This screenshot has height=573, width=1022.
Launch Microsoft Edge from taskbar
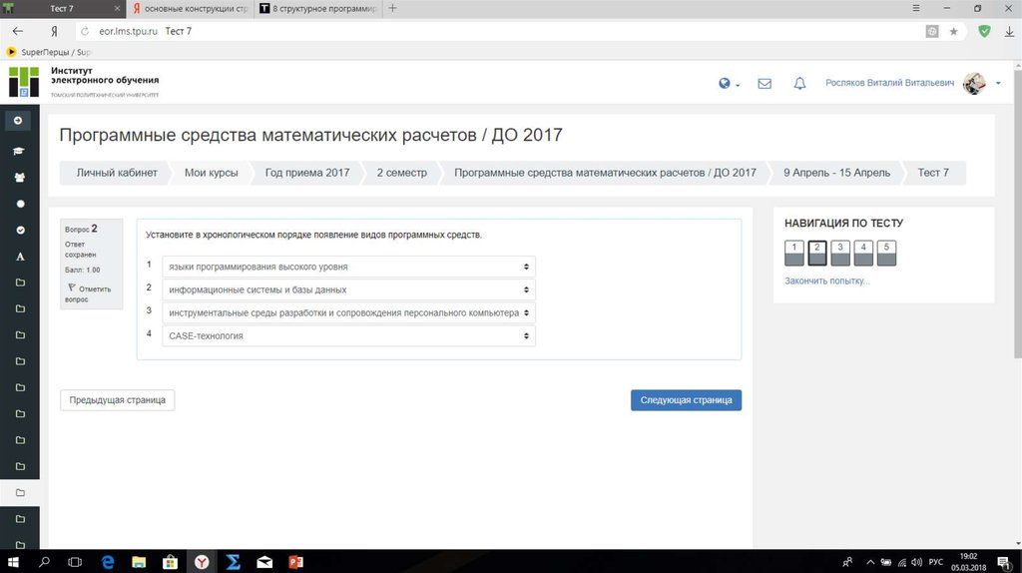point(108,562)
